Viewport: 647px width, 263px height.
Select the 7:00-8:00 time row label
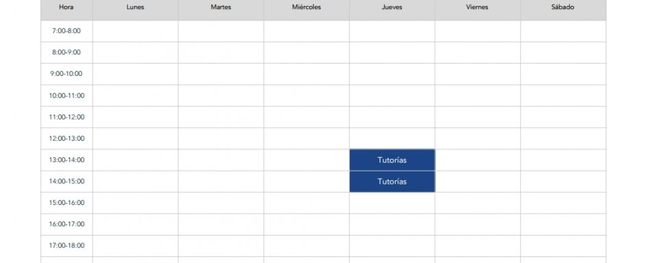coord(66,31)
